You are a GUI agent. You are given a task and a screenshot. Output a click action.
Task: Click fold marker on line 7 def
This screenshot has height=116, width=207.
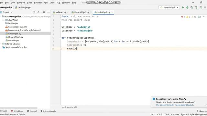(61, 38)
